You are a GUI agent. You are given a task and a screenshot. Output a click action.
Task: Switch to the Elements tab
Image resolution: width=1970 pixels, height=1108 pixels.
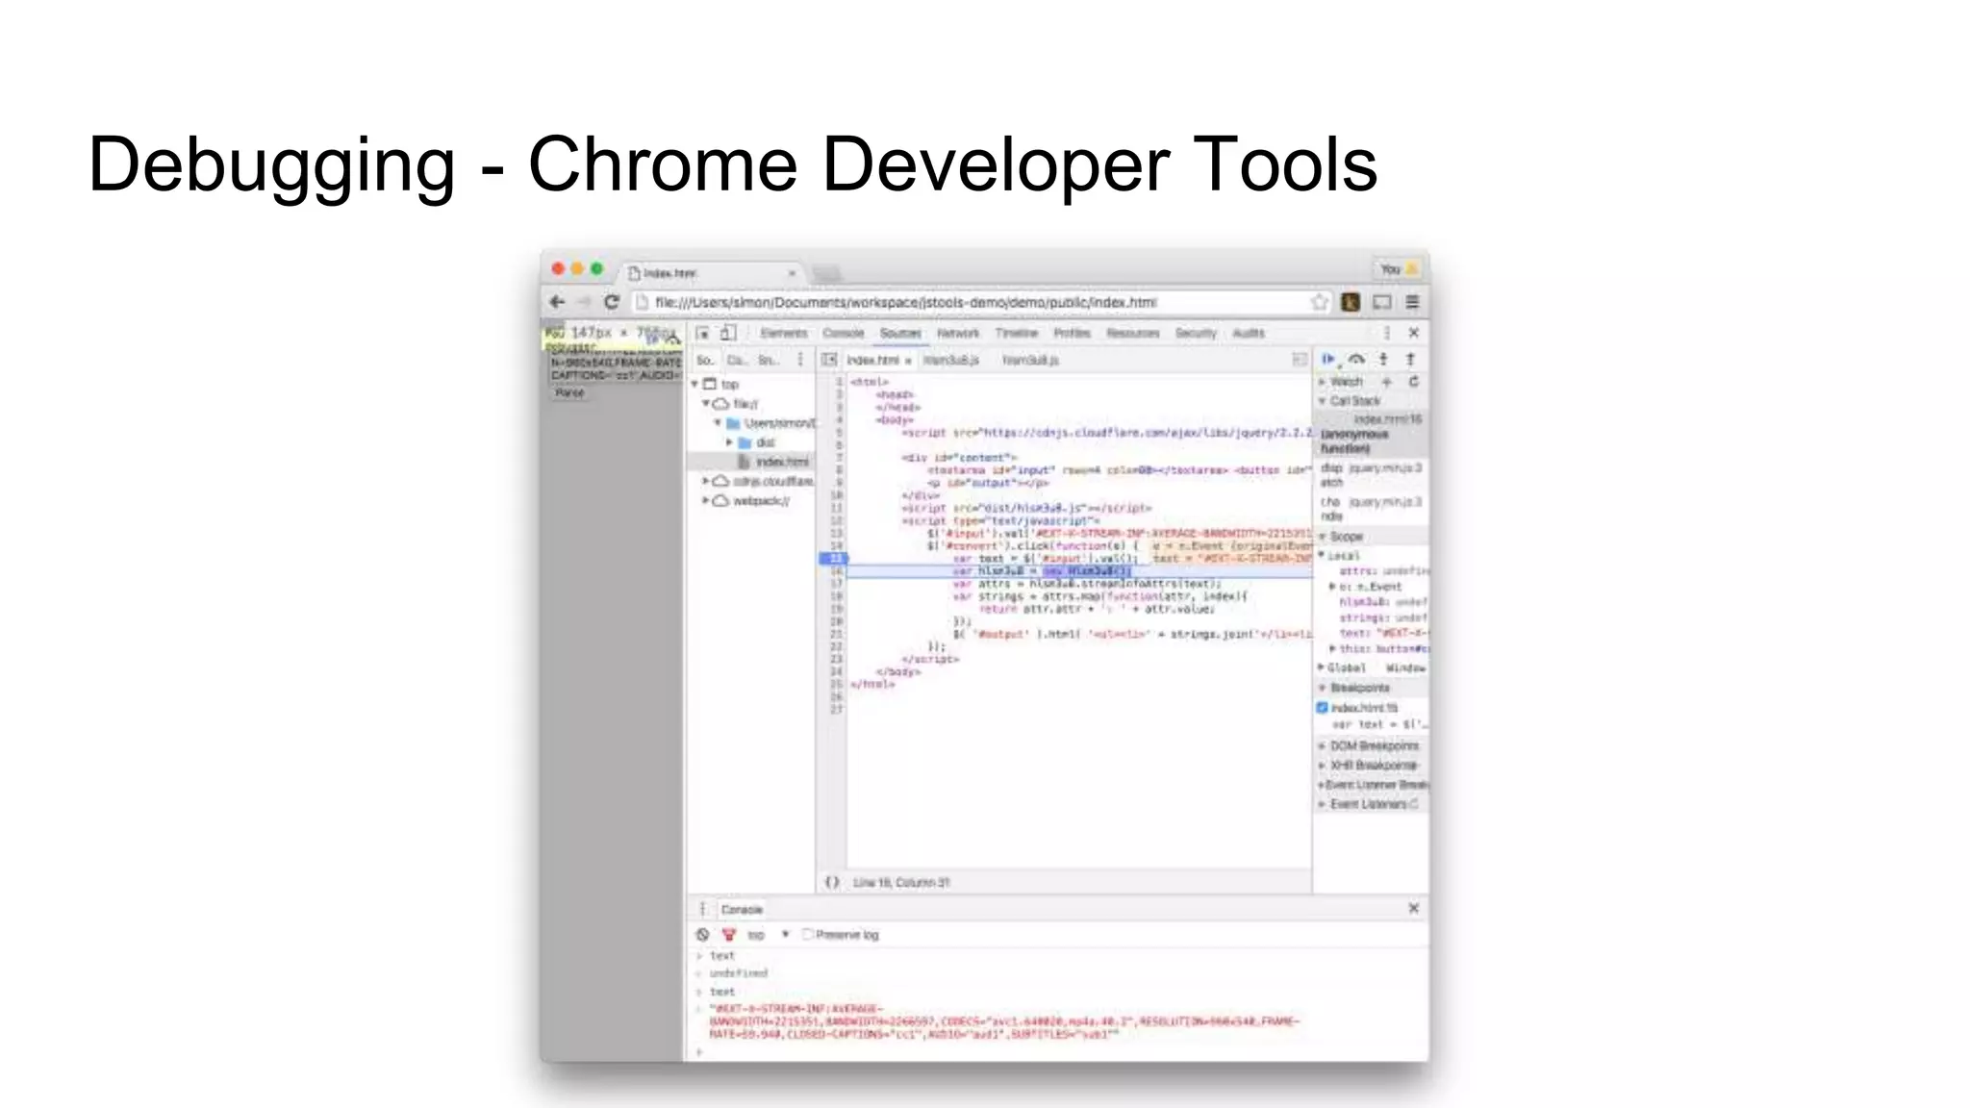coord(784,333)
